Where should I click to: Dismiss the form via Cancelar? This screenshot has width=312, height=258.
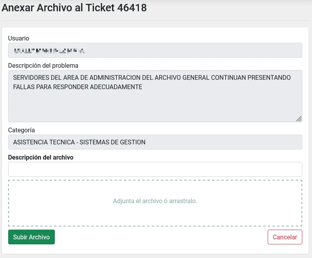click(x=285, y=237)
